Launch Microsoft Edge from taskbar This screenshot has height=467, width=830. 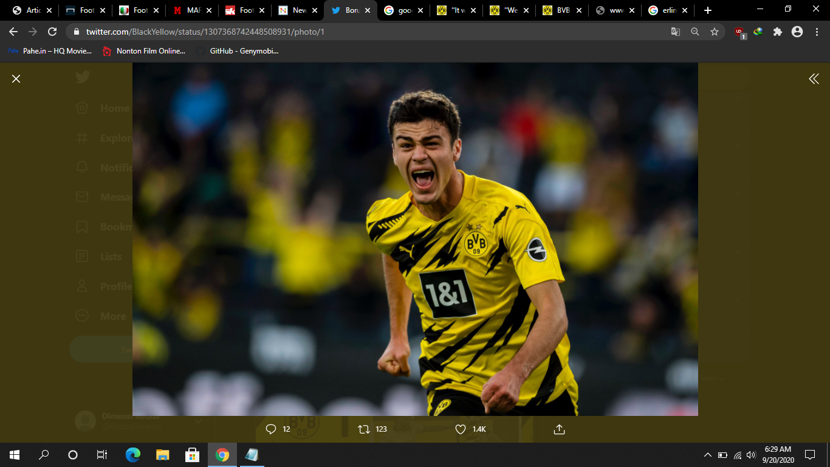click(133, 454)
